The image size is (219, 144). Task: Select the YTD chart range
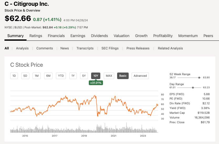(x=61, y=76)
